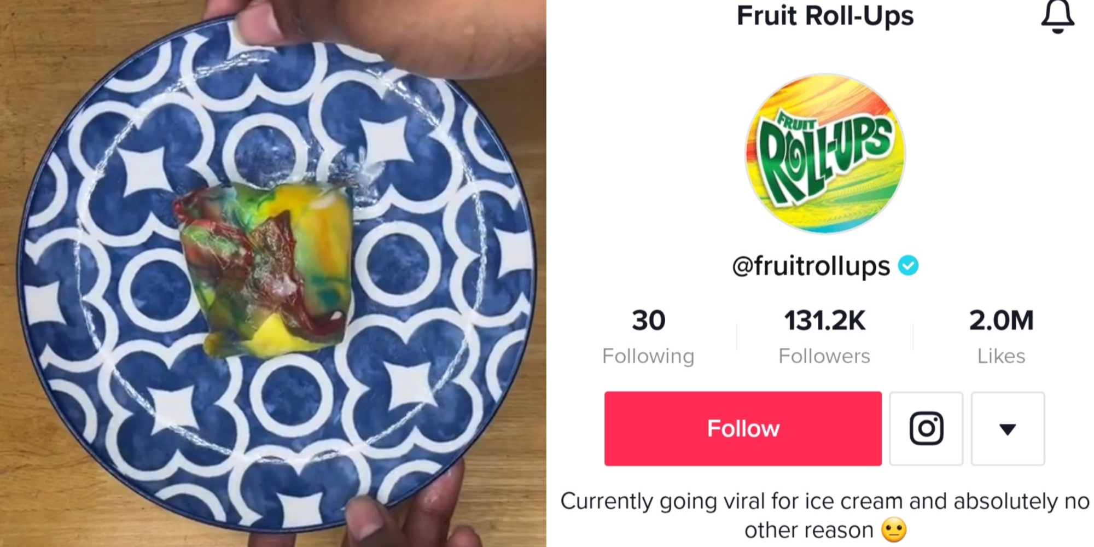View the 131.2K Followers number
The width and height of the screenshot is (1094, 547).
pos(825,321)
